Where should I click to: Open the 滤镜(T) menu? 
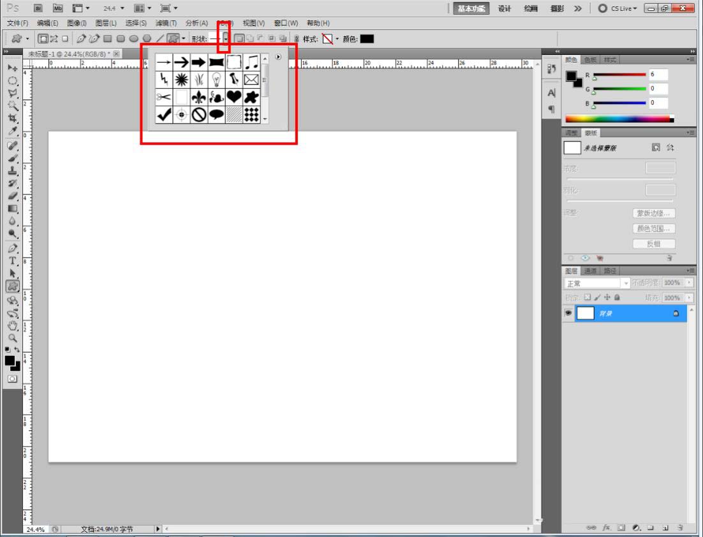(166, 23)
